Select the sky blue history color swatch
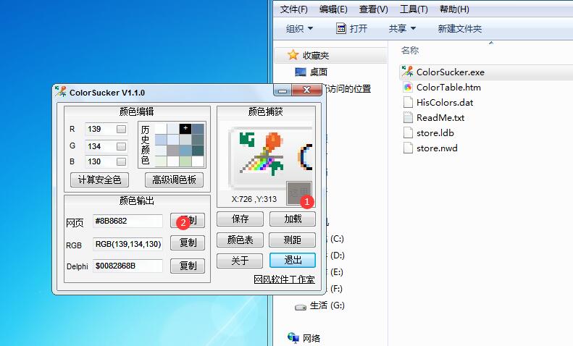This screenshot has height=346, width=573. pyautogui.click(x=185, y=151)
